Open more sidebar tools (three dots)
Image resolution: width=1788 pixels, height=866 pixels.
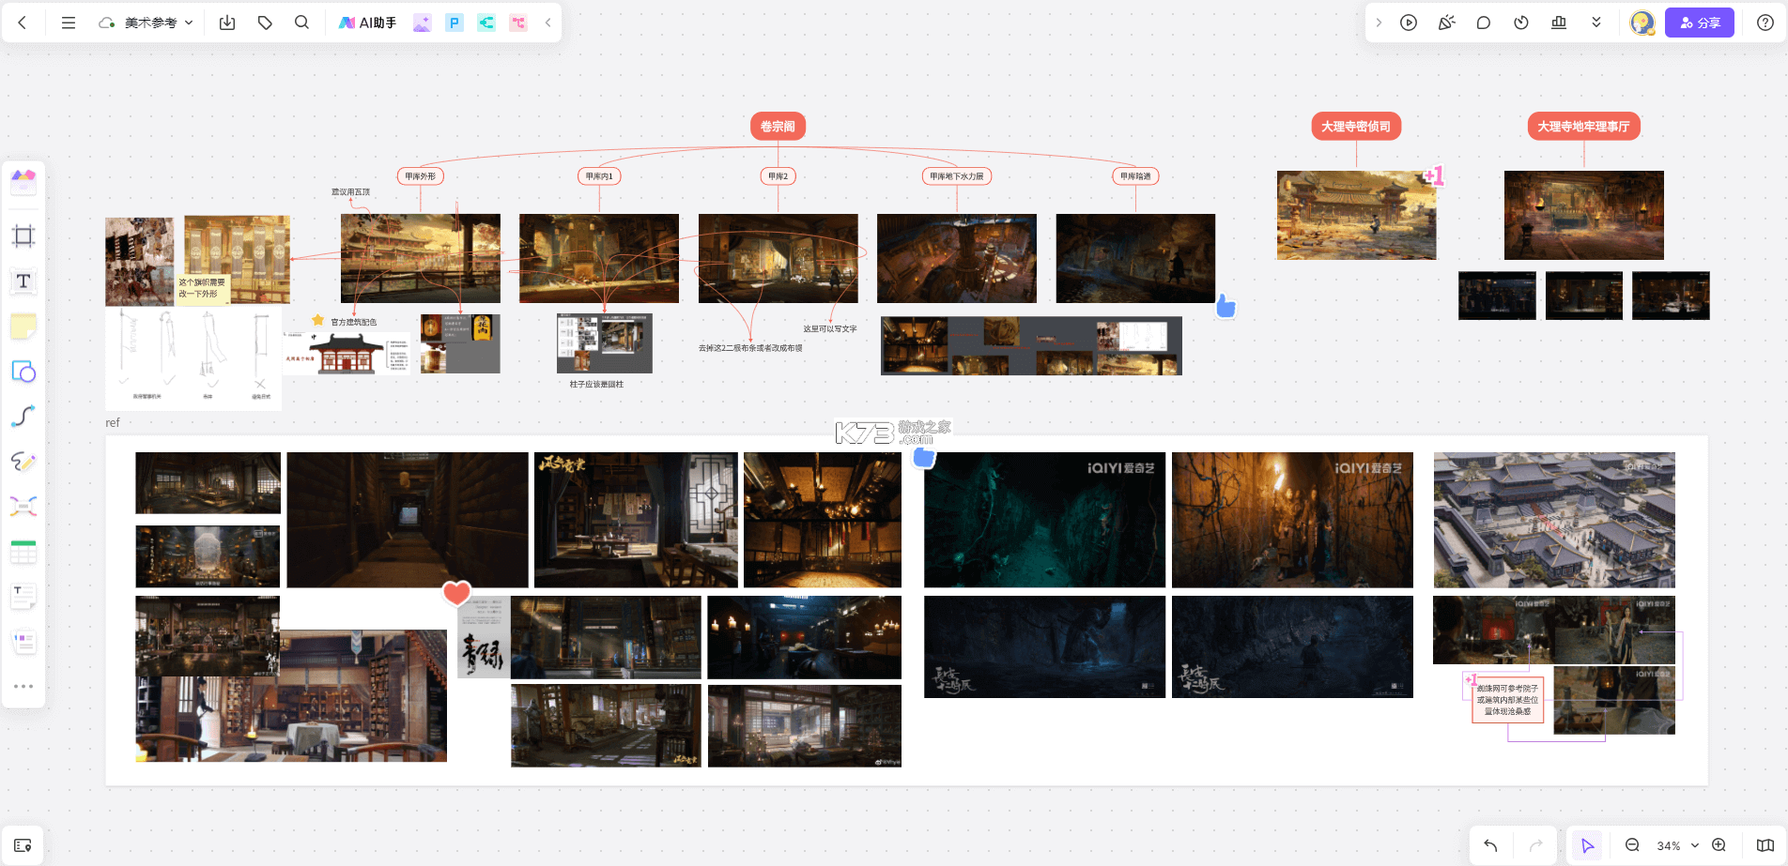click(23, 687)
